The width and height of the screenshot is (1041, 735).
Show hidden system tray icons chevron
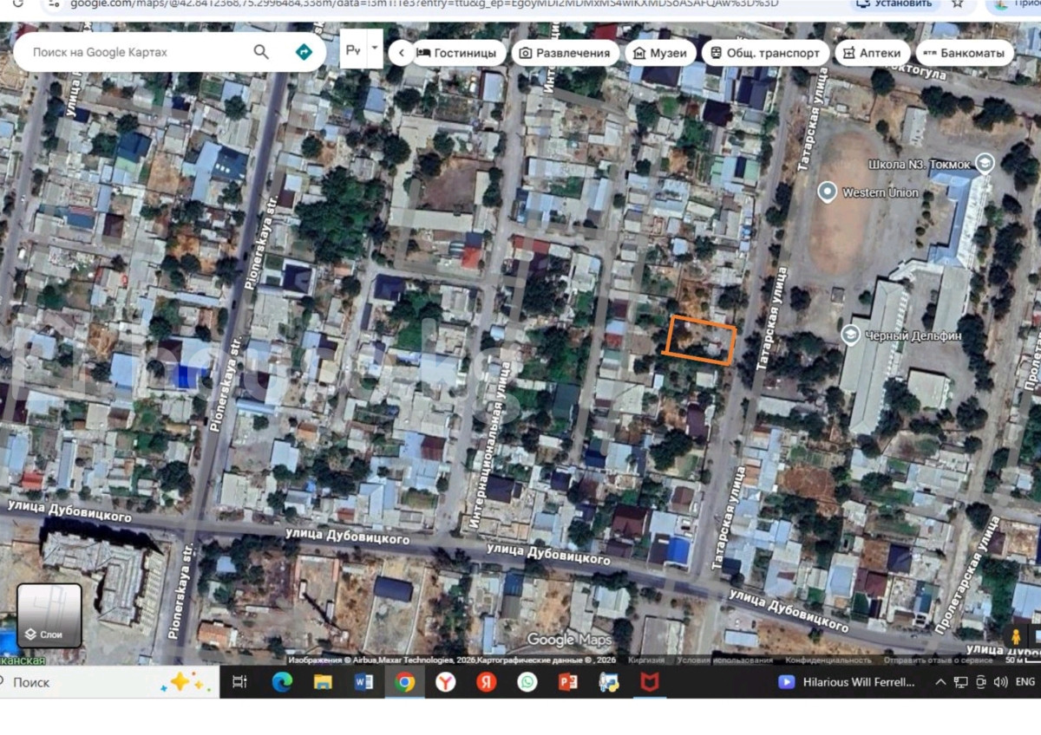point(940,682)
